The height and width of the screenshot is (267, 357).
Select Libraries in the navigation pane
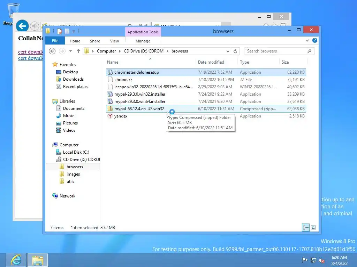(67, 101)
